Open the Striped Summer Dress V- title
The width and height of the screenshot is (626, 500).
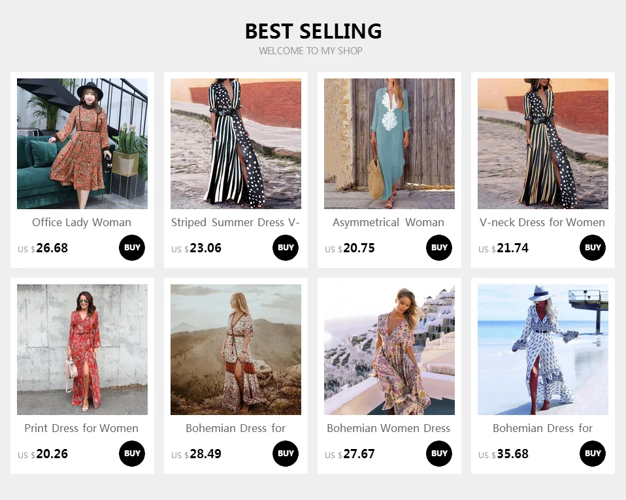[235, 222]
